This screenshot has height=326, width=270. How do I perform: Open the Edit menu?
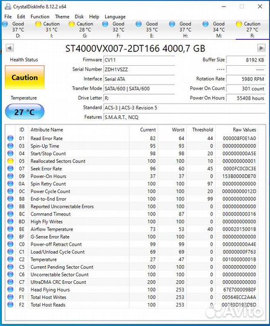click(x=21, y=17)
